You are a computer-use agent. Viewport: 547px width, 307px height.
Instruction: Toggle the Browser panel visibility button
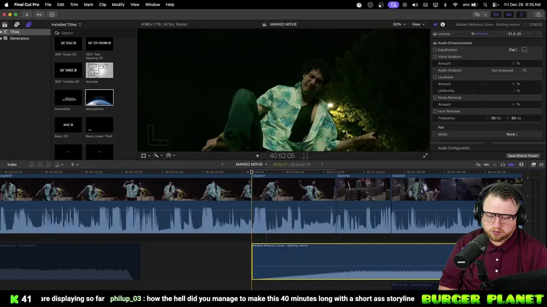tap(496, 14)
